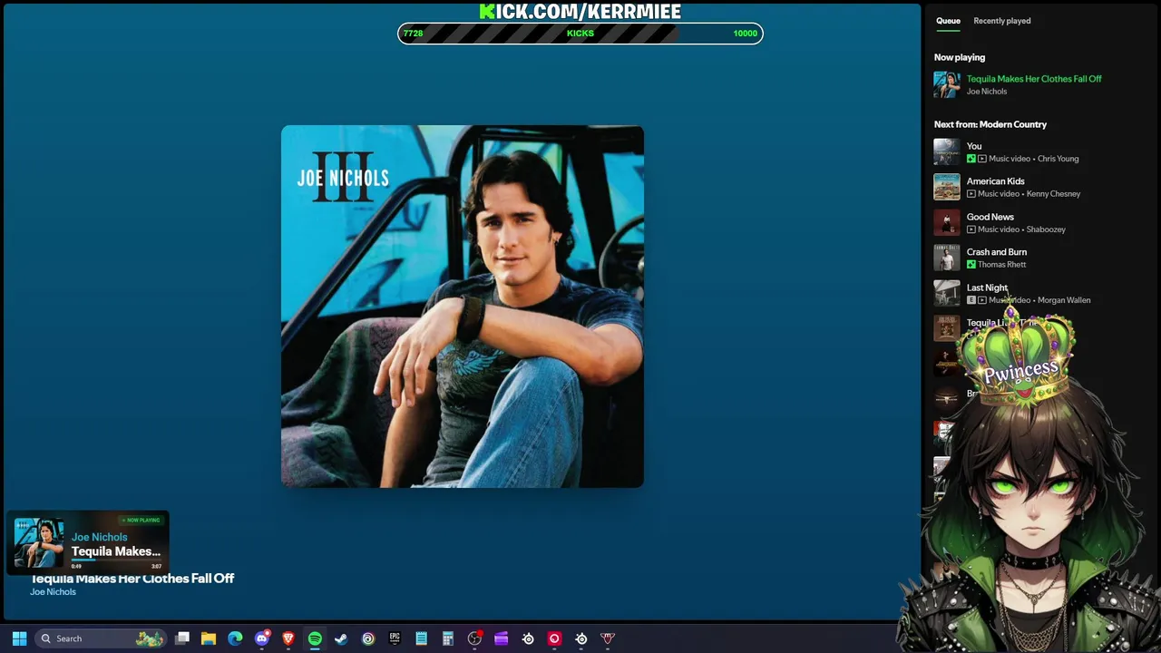Click the song title below the widget

click(132, 579)
